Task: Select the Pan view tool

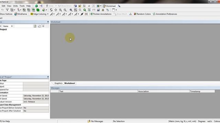Action: (56, 10)
